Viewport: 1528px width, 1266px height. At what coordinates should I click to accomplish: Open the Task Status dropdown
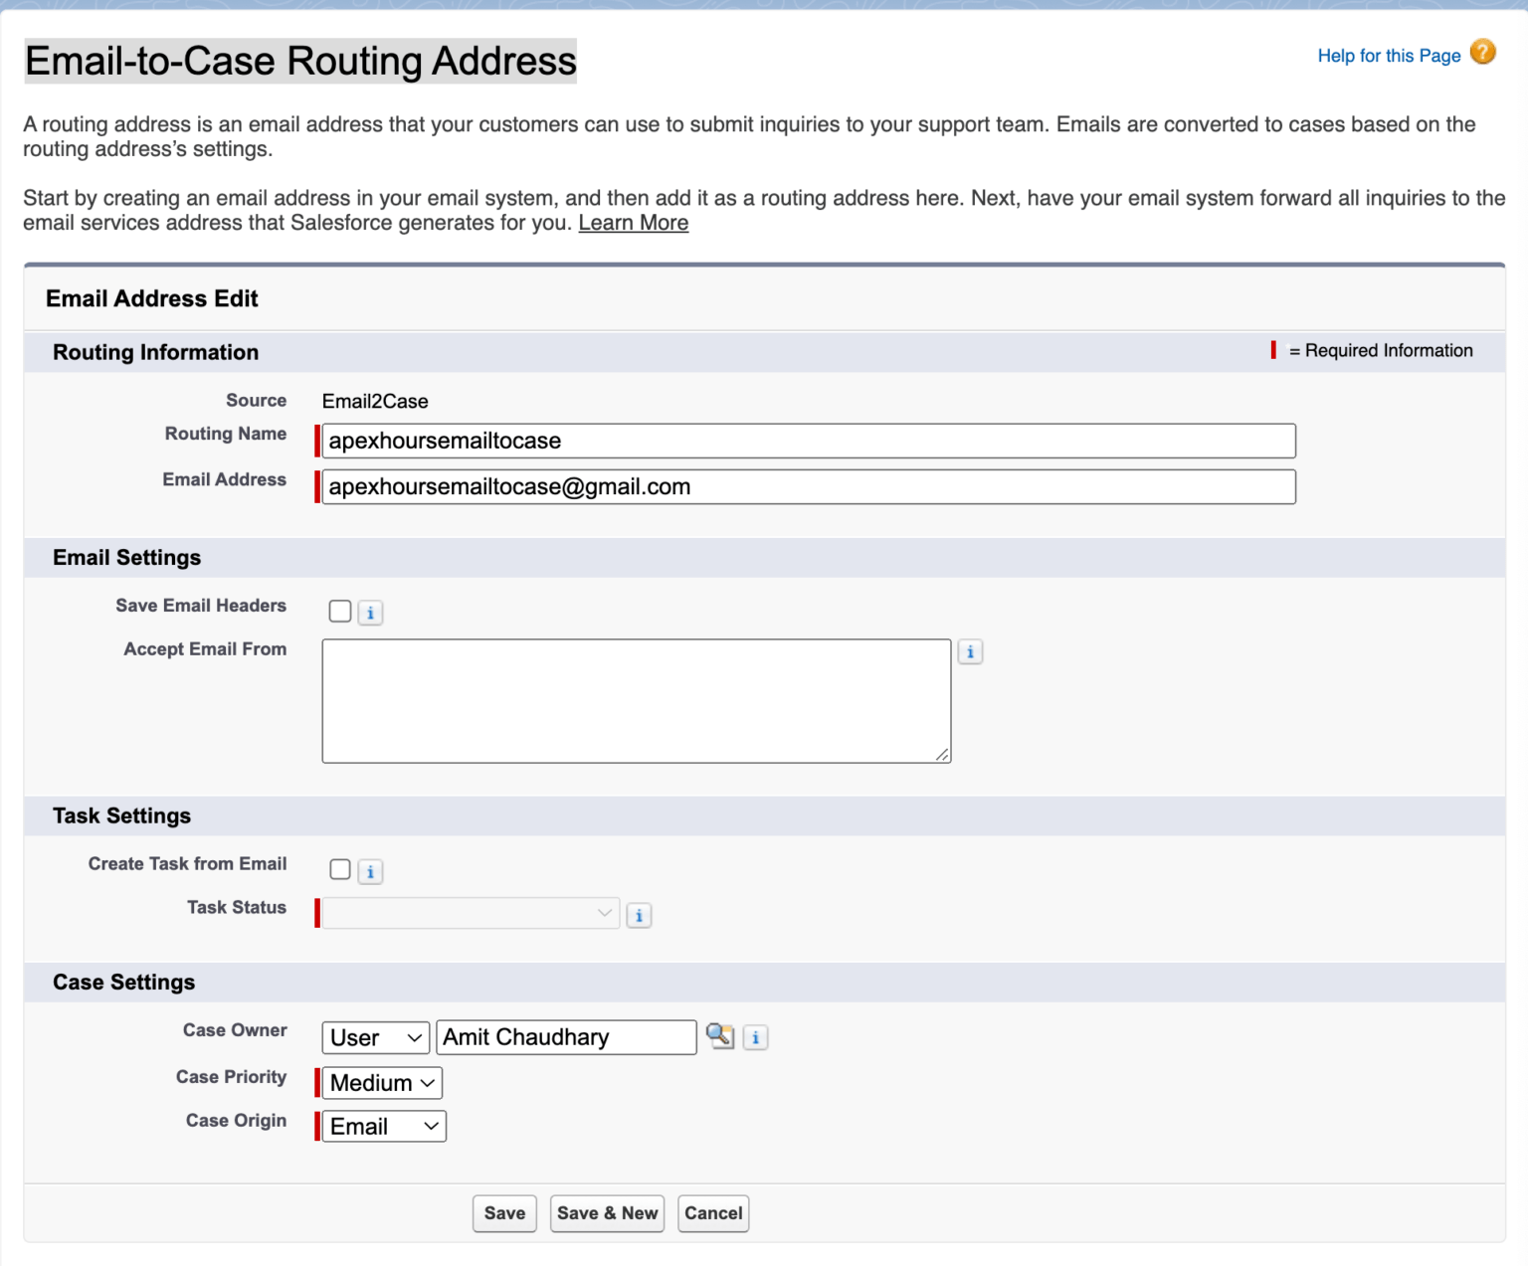pyautogui.click(x=469, y=913)
